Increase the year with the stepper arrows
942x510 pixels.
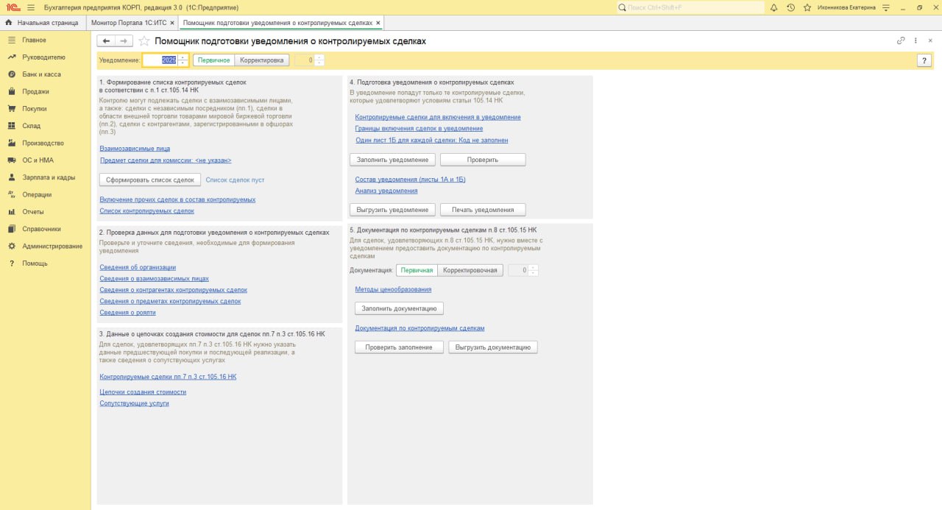182,57
